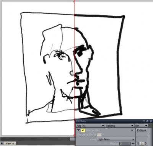Open the Add FX dropdown
Viewport: 153px width, 146px height.
90,126
